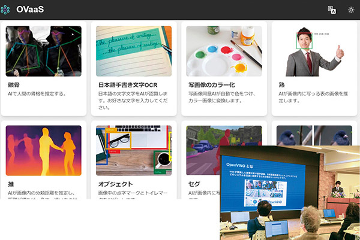Image resolution: width=360 pixels, height=240 pixels.
Task: Open the bird image thumbnail
Action: tap(314, 135)
